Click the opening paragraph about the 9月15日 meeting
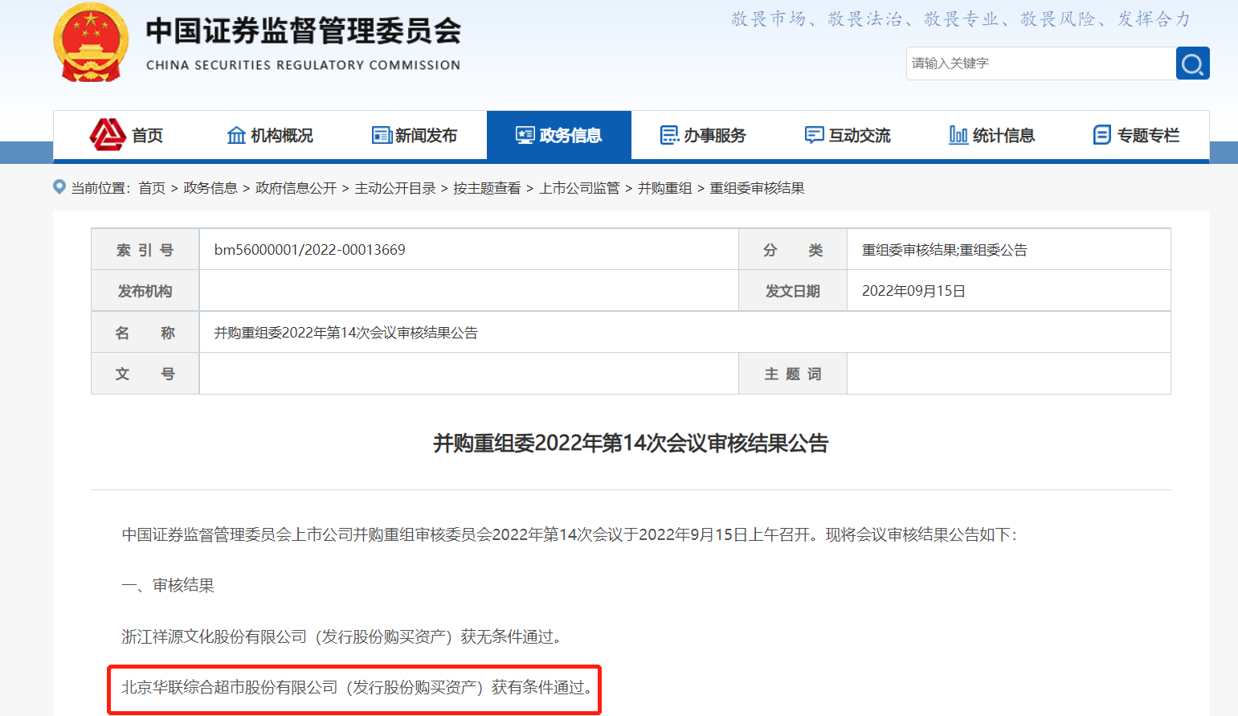The height and width of the screenshot is (716, 1238). click(x=570, y=534)
